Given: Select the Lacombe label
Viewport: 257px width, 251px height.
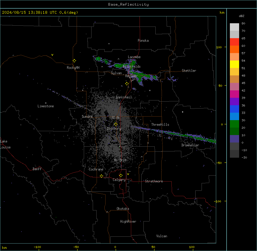Looking at the screenshot, I should (x=134, y=57).
